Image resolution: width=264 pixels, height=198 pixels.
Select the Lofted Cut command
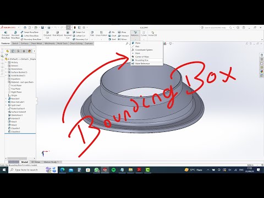point(79,36)
